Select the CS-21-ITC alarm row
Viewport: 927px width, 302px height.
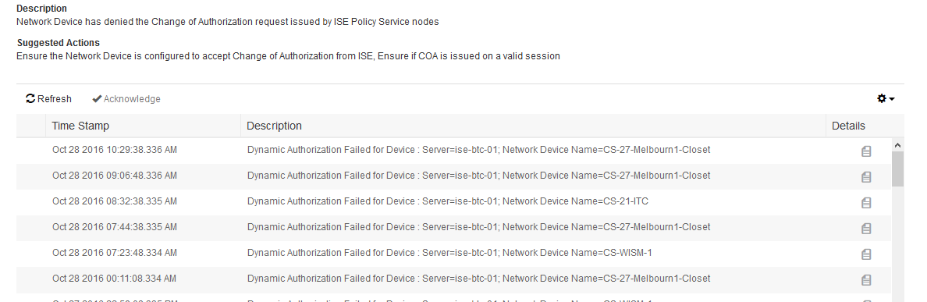click(453, 201)
